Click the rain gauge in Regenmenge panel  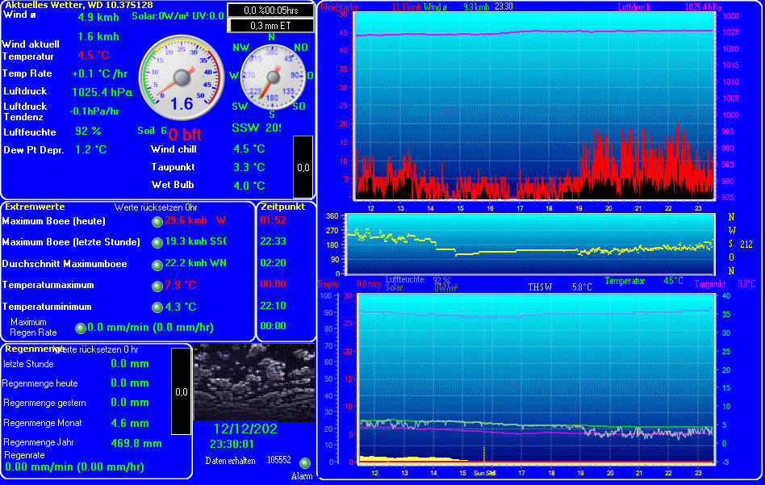coord(181,391)
